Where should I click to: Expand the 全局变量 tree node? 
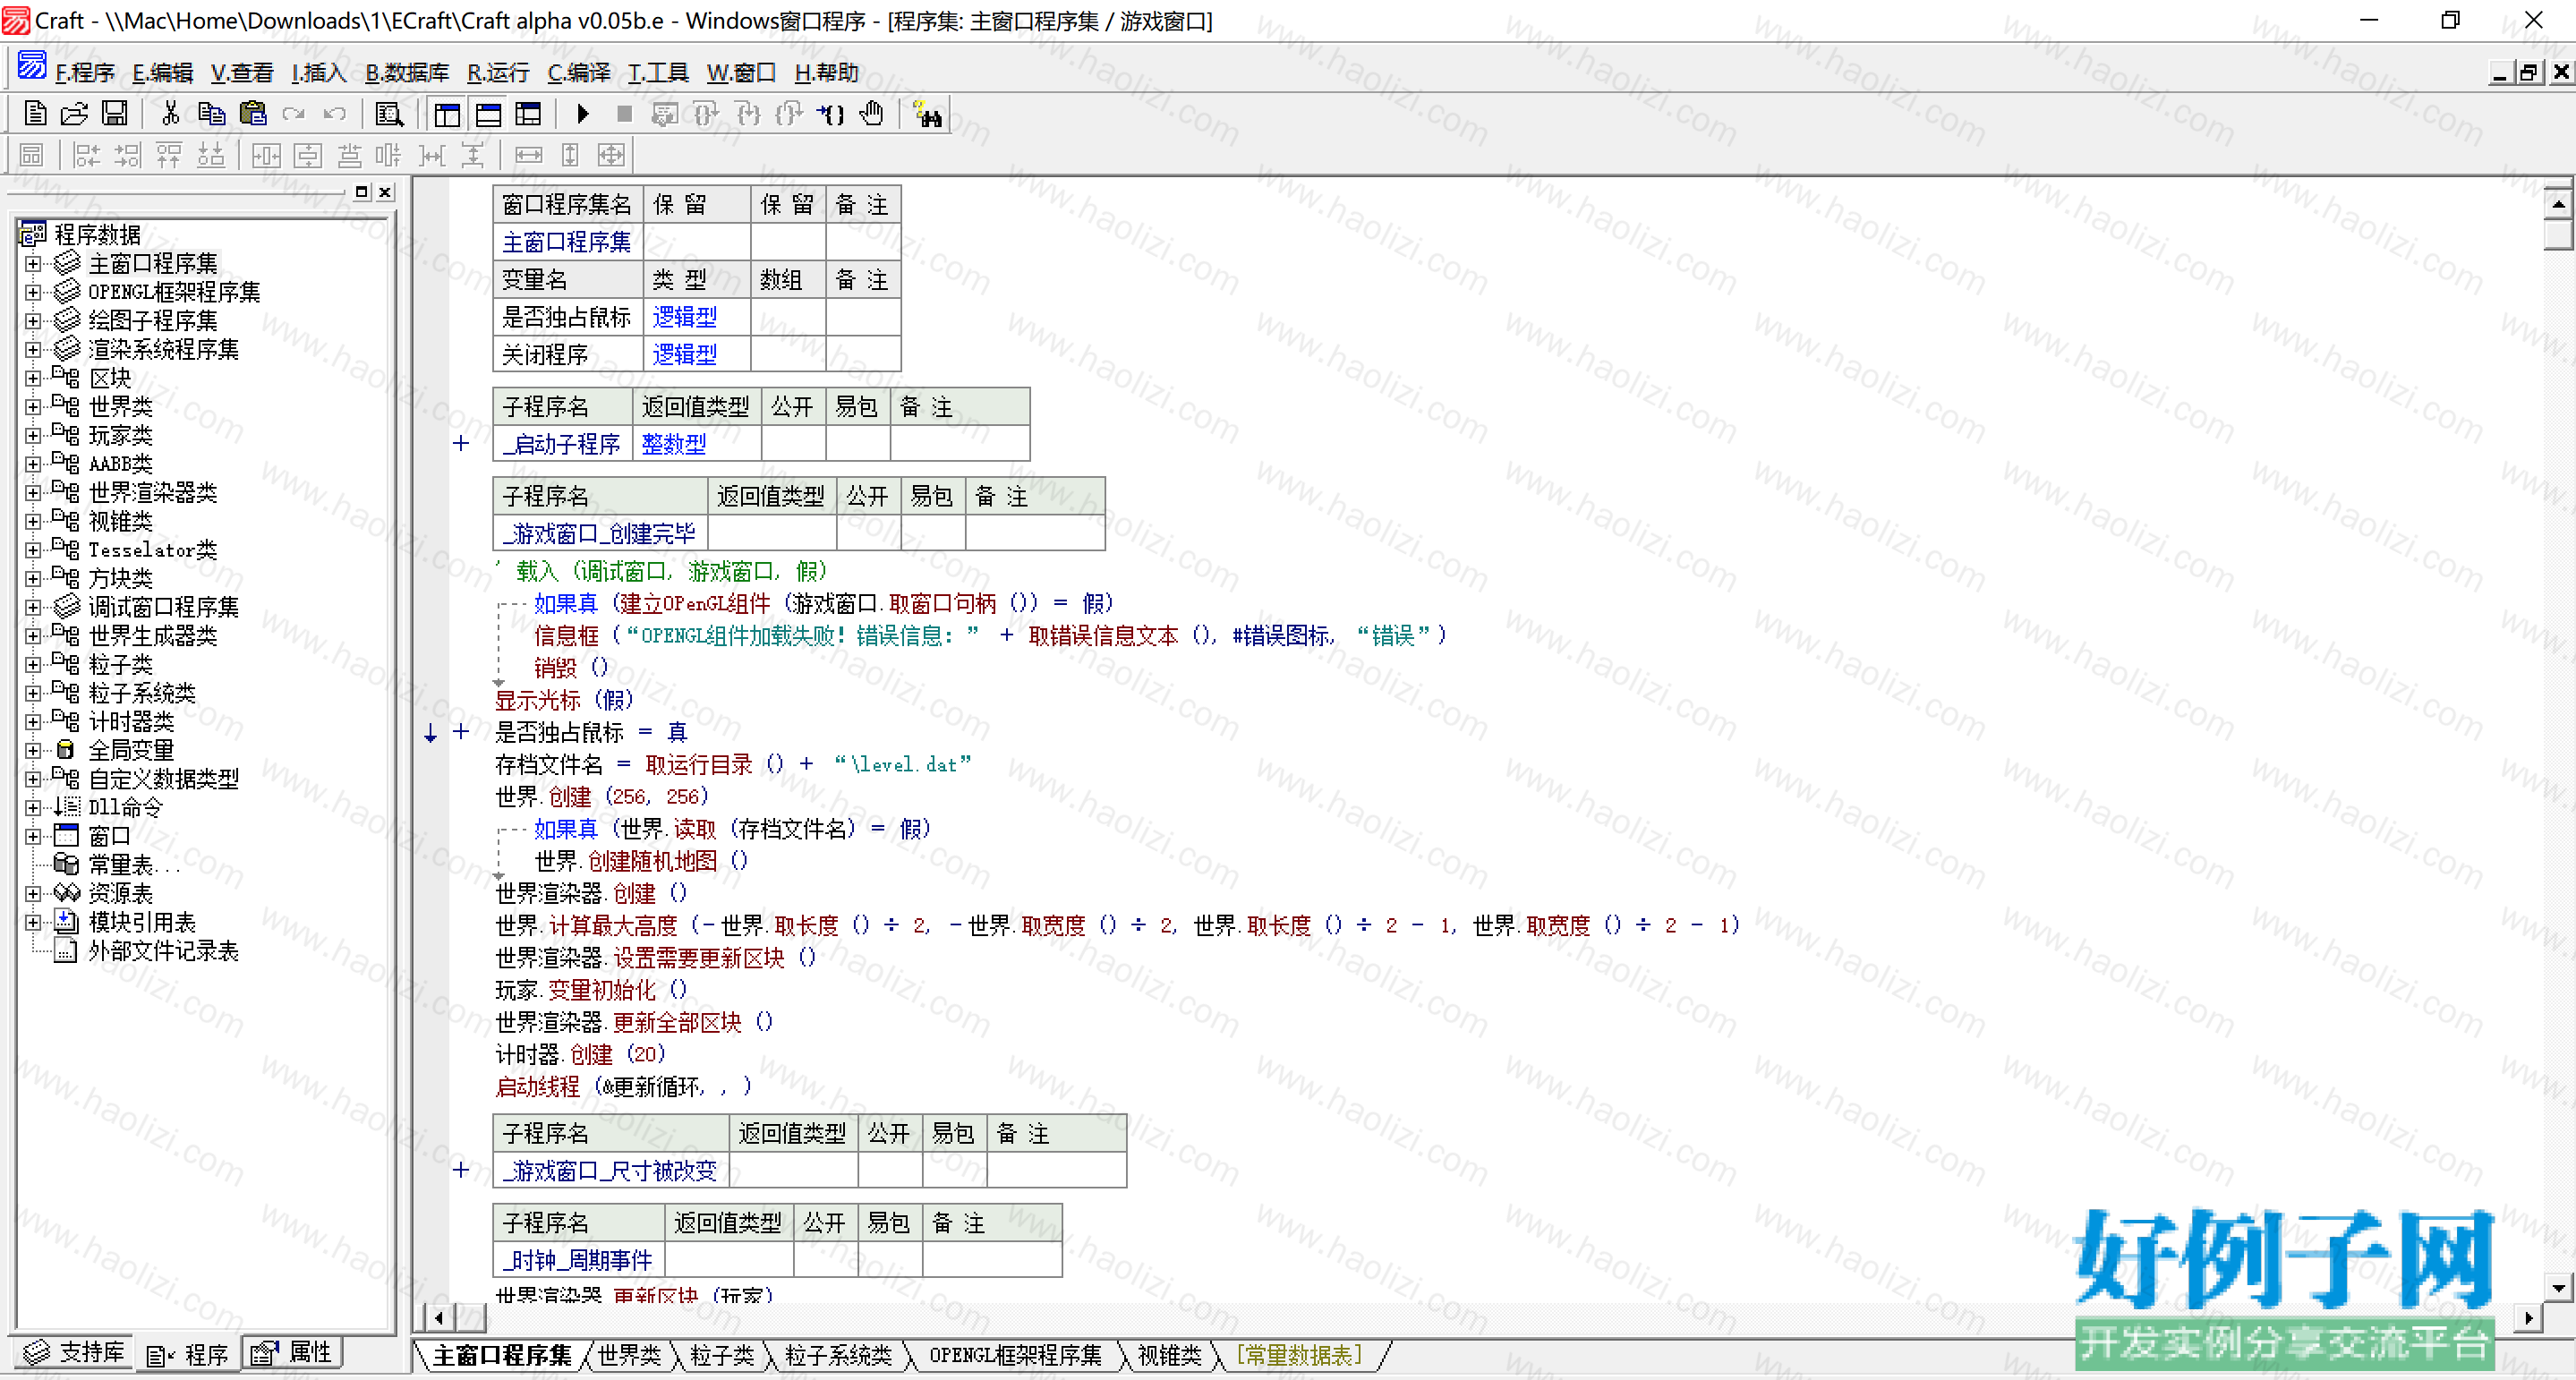click(33, 751)
